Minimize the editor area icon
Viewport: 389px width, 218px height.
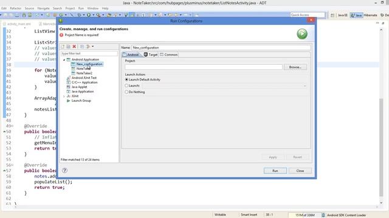click(377, 23)
